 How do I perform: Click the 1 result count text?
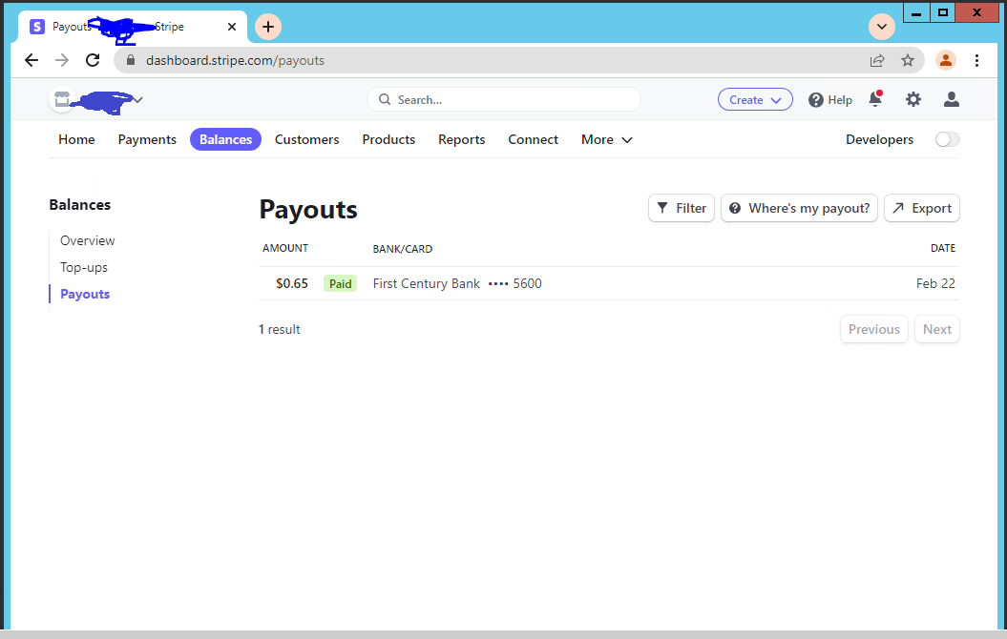coord(280,329)
